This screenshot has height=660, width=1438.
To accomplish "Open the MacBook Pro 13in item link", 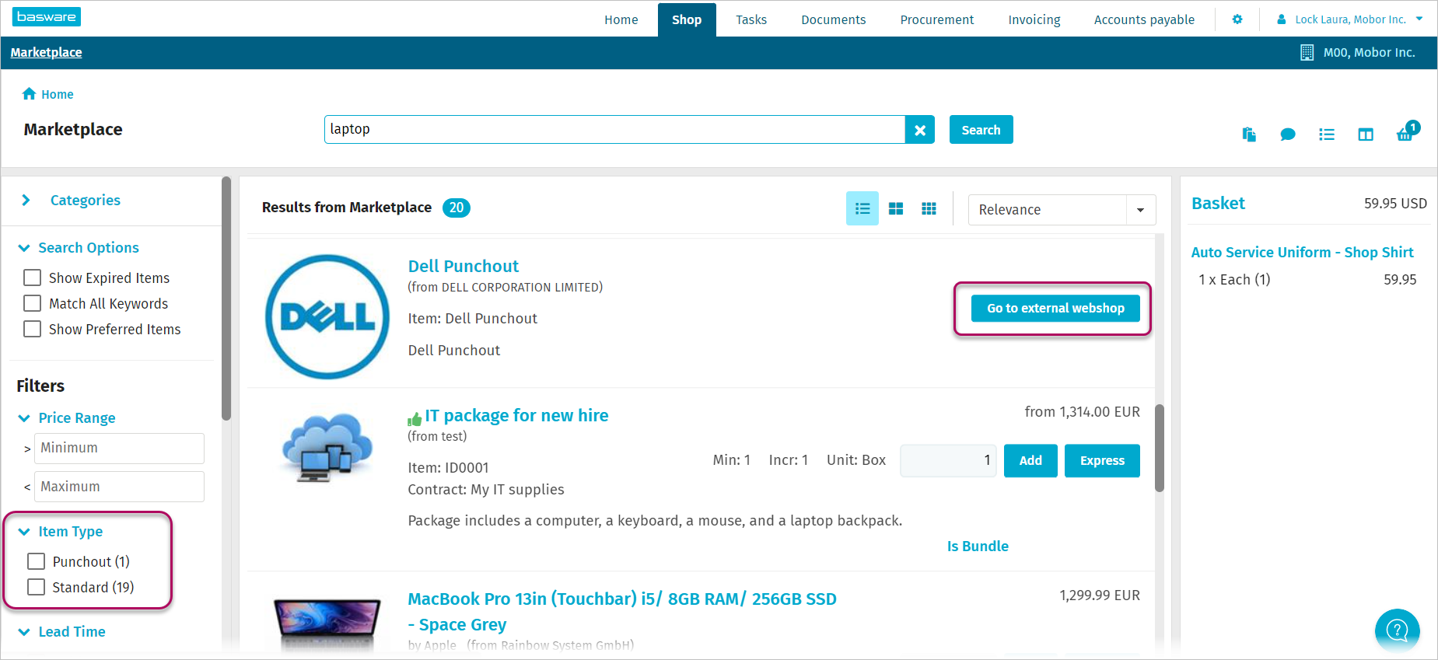I will [x=622, y=612].
